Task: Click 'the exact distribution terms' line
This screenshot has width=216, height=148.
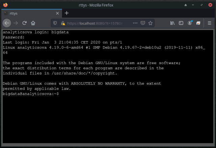Action: click(83, 68)
